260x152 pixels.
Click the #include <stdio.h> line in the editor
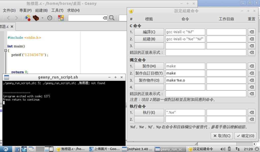point(24,37)
